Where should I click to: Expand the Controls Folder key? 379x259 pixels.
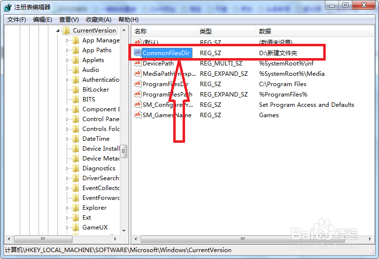coord(67,129)
